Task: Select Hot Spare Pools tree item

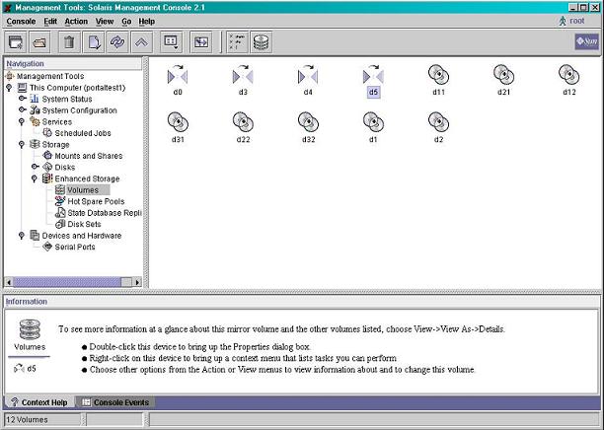Action: [x=90, y=201]
